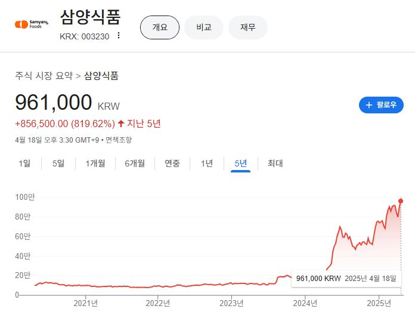Image resolution: width=415 pixels, height=318 pixels.
Task: Select the 5일 time range
Action: tap(58, 163)
